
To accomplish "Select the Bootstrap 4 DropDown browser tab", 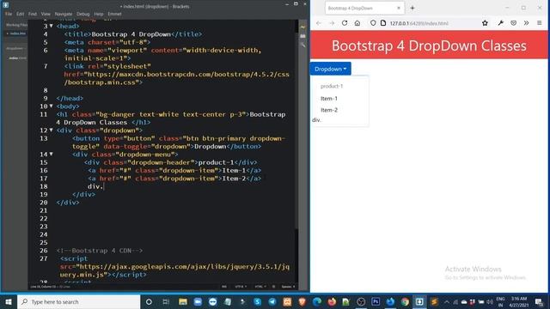I will [364, 8].
